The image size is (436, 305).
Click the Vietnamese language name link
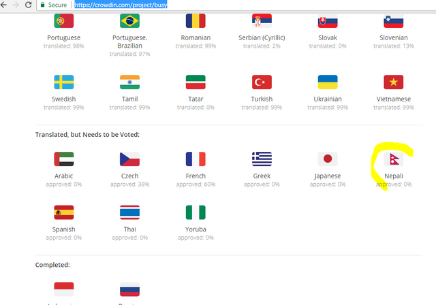tap(394, 99)
